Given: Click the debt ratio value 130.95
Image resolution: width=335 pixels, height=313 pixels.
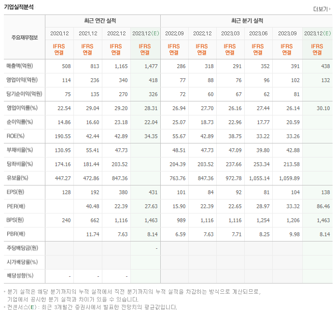Looking at the screenshot, I should (x=63, y=150).
